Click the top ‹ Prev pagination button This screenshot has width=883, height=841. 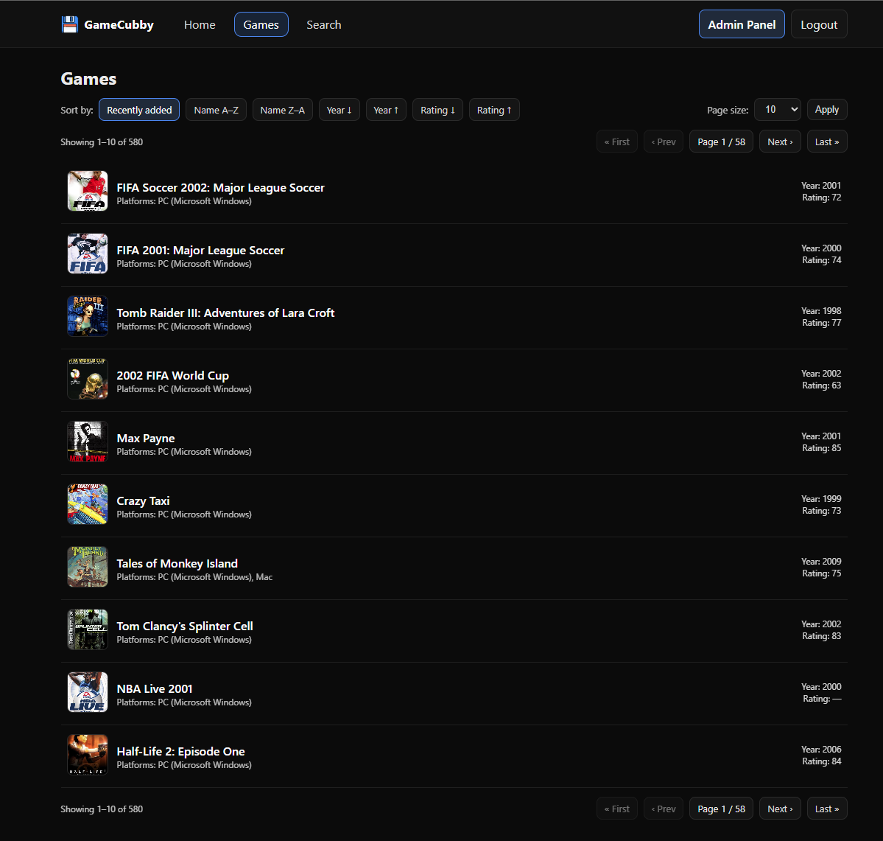click(x=664, y=142)
